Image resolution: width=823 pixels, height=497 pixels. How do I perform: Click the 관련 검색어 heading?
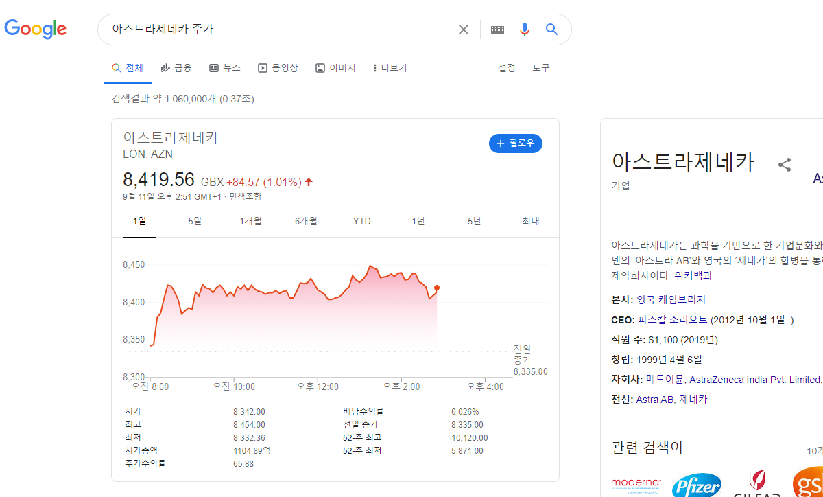point(647,448)
